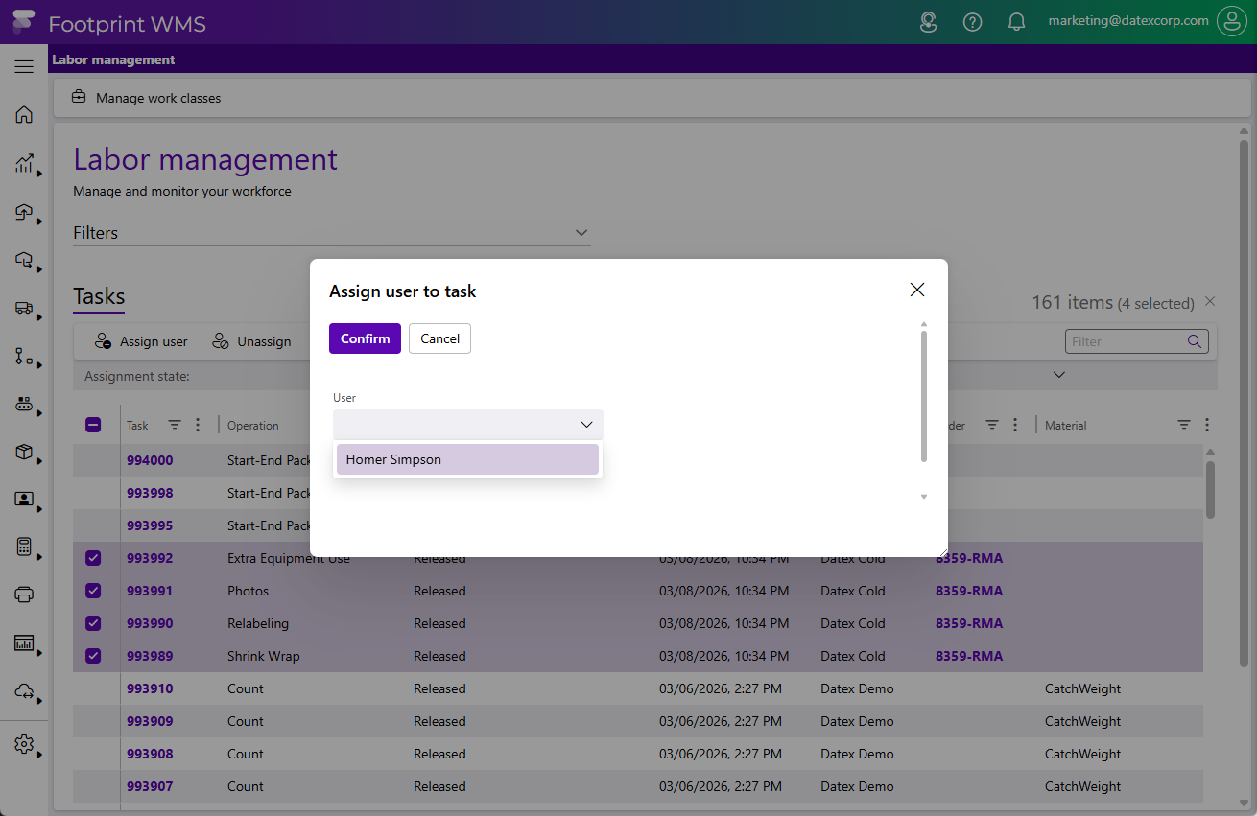Click the printer sidebar icon
The width and height of the screenshot is (1257, 816).
24,595
